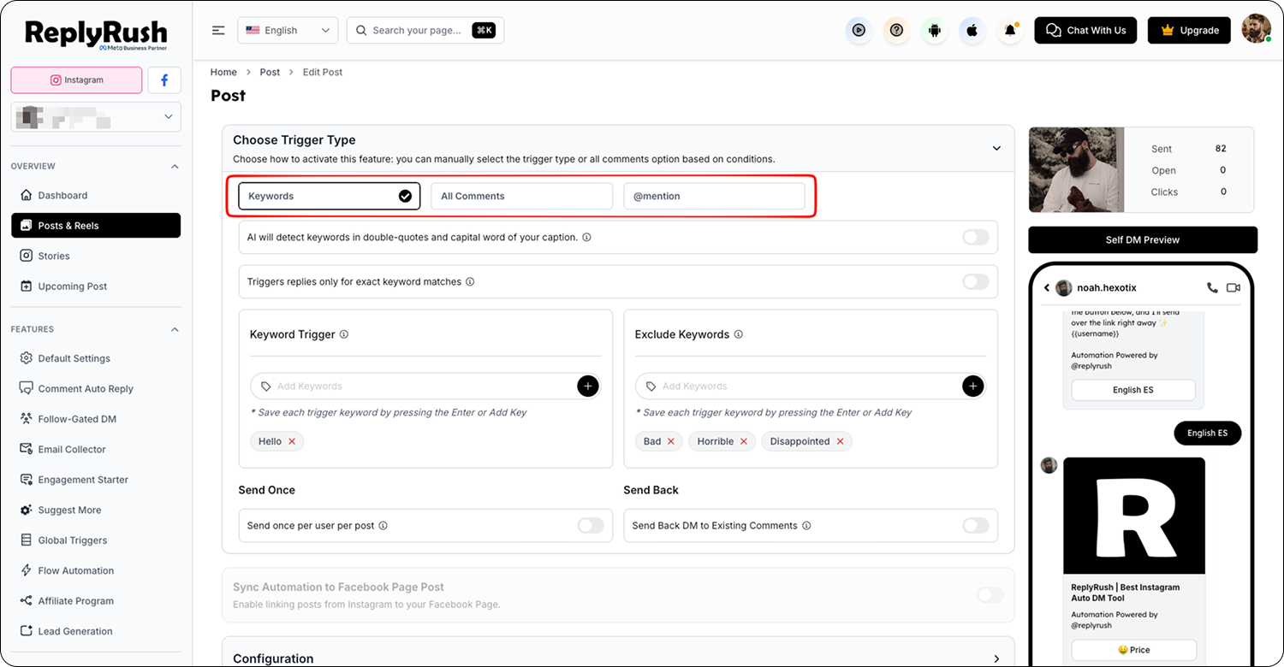Click info icon beside Send Back DM

coord(806,526)
